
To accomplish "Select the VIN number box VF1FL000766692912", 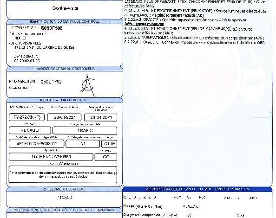I will [x=37, y=144].
